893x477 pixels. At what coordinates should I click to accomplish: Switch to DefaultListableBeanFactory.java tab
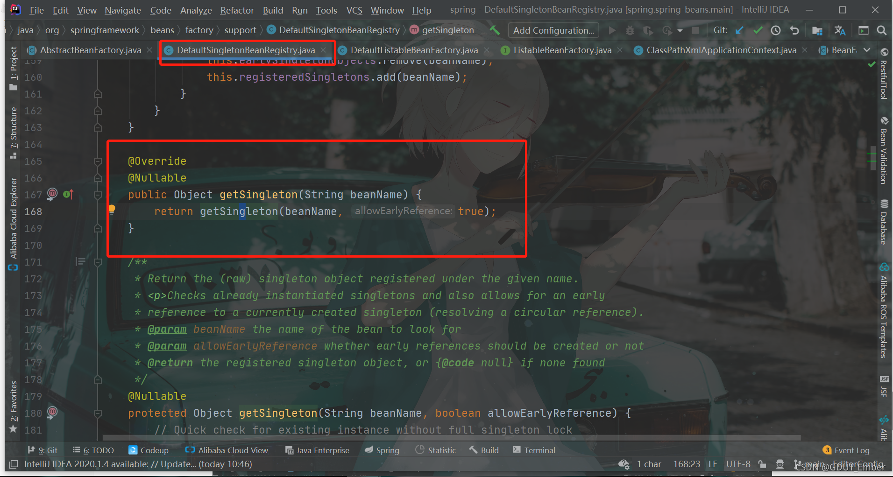[x=414, y=50]
